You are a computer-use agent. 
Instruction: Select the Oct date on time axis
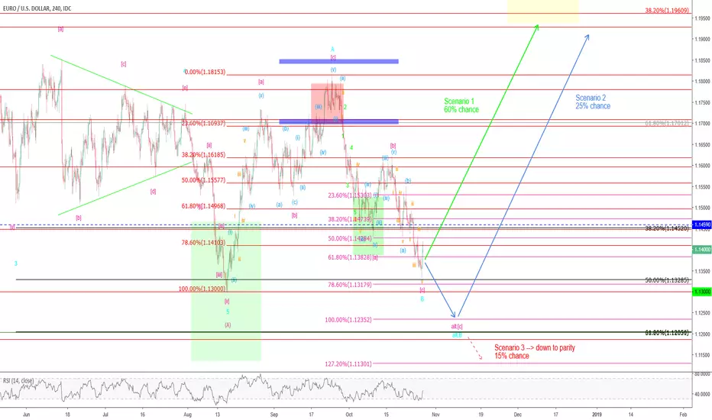pyautogui.click(x=348, y=415)
